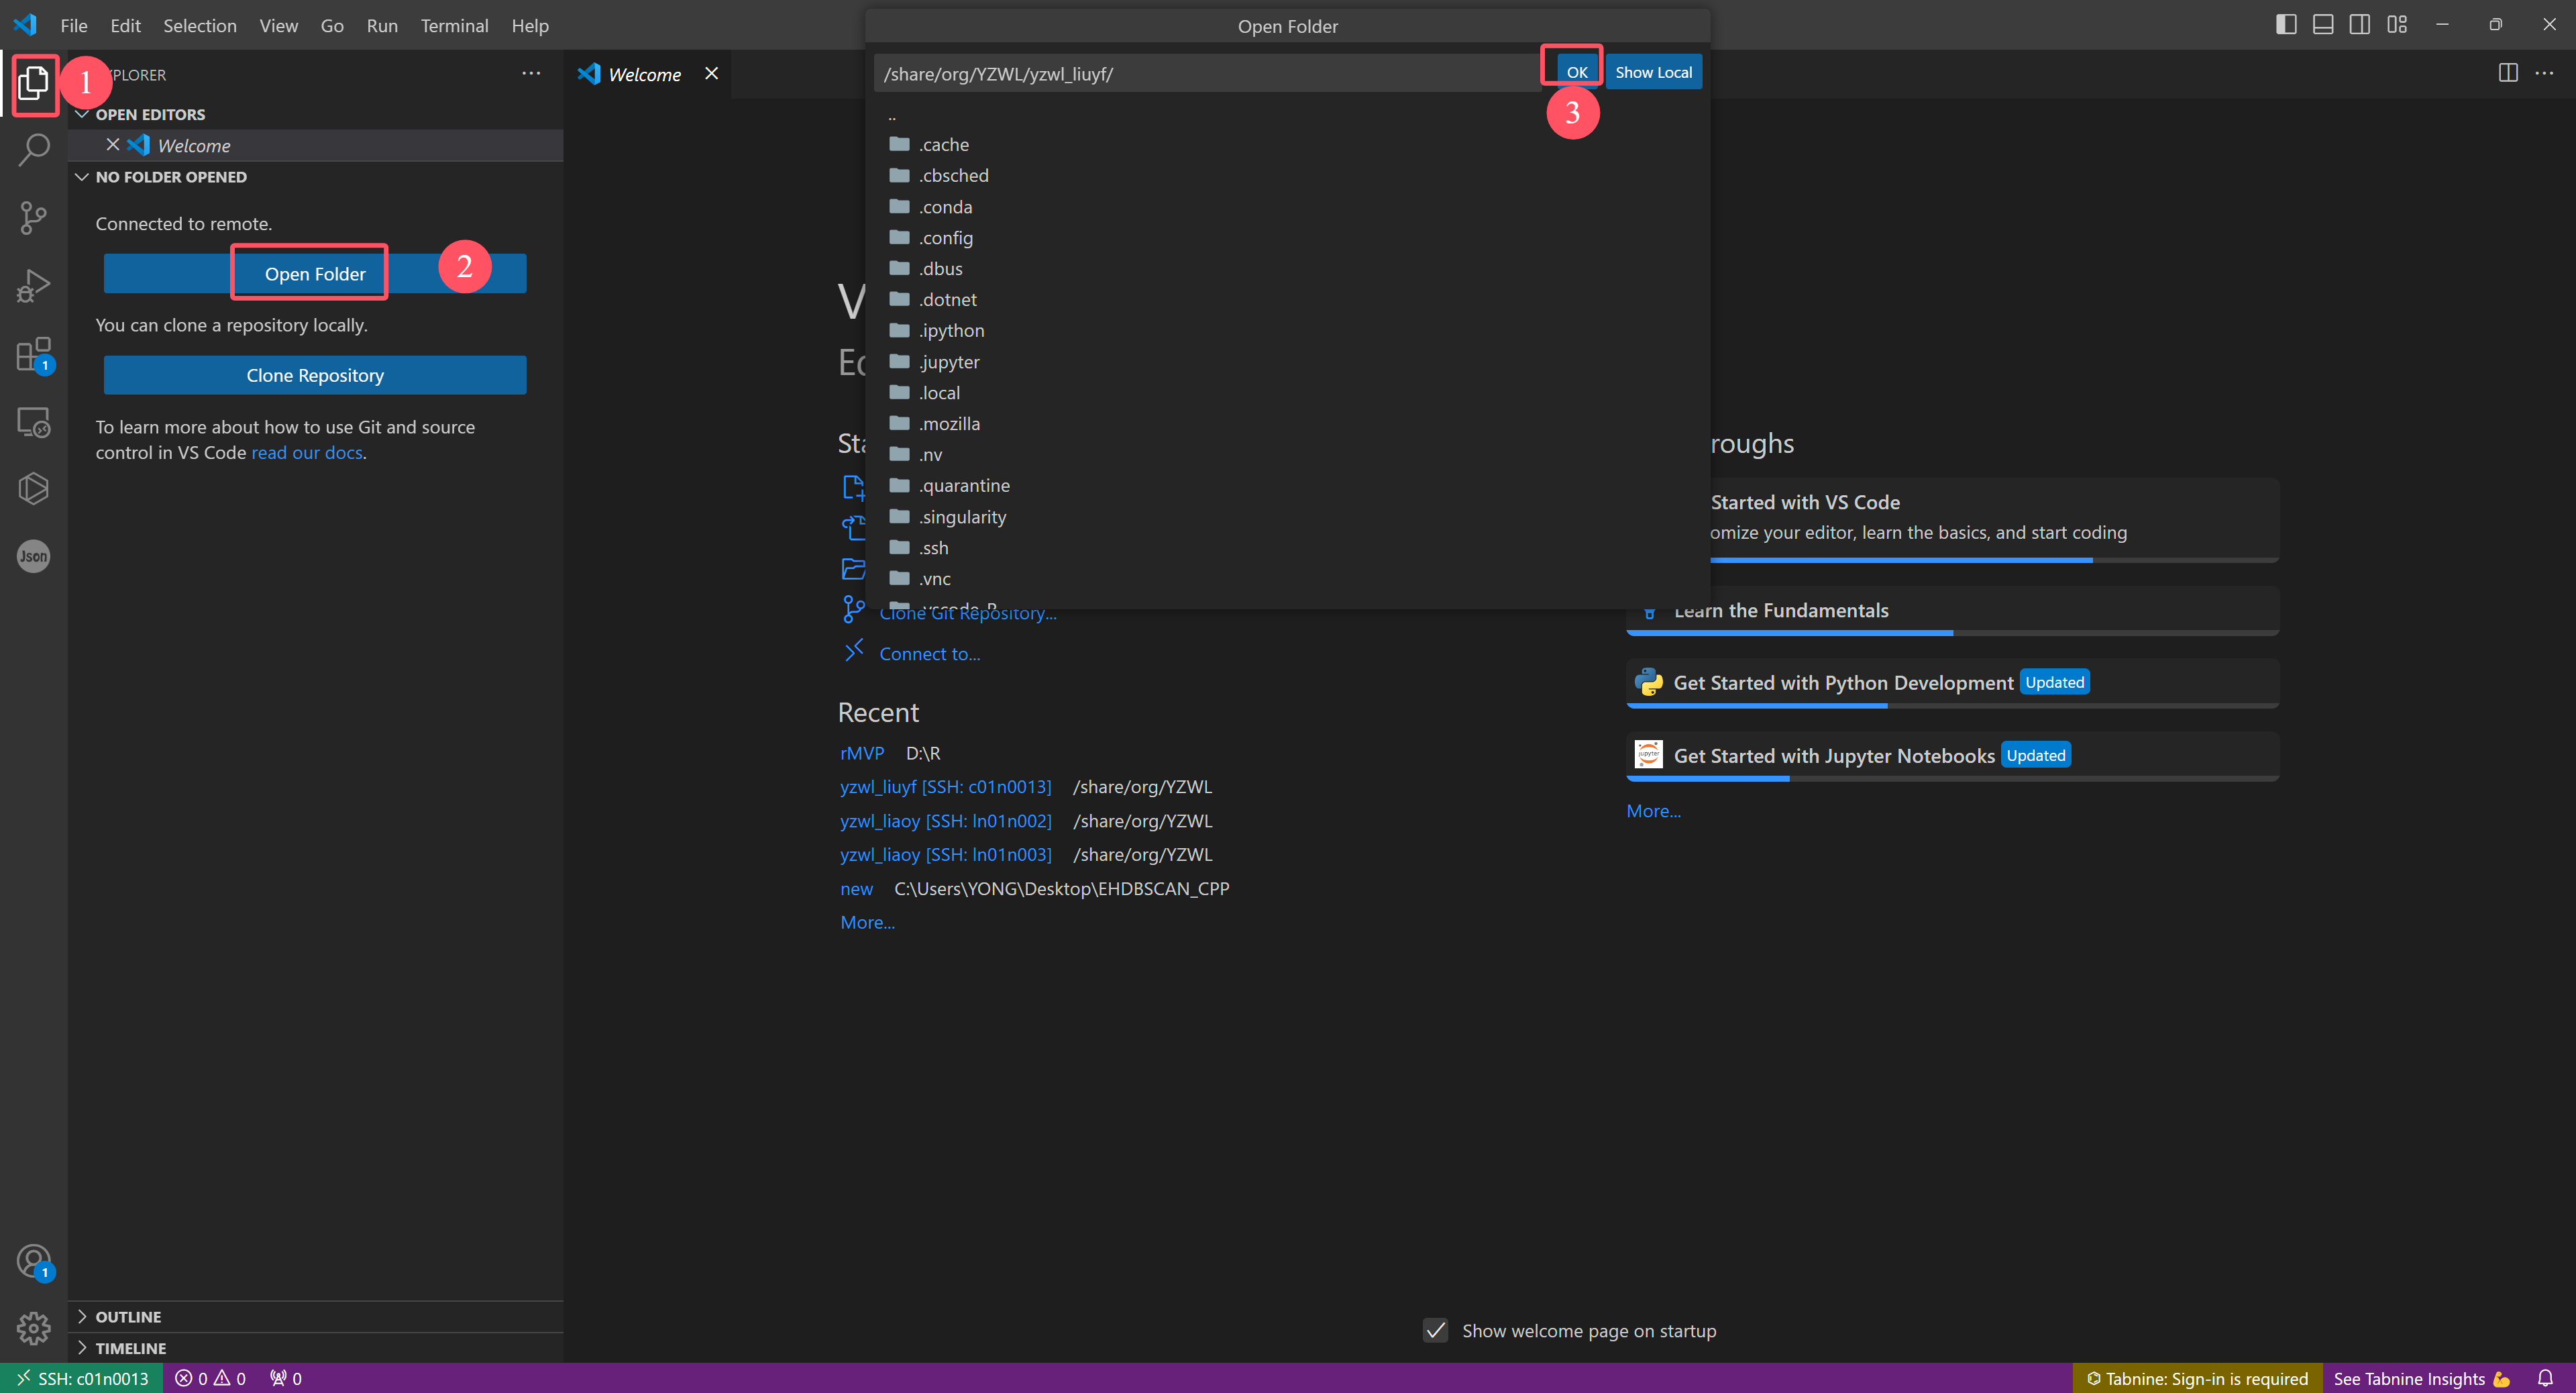The image size is (2576, 1393).
Task: Open Run and Debug view
Action: click(33, 285)
